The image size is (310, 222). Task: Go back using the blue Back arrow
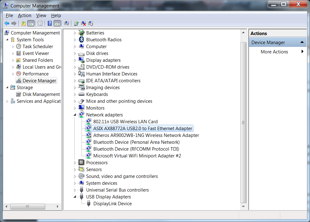(x=7, y=24)
